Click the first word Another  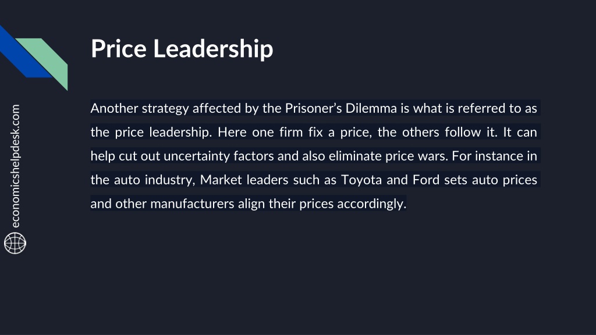(114, 108)
